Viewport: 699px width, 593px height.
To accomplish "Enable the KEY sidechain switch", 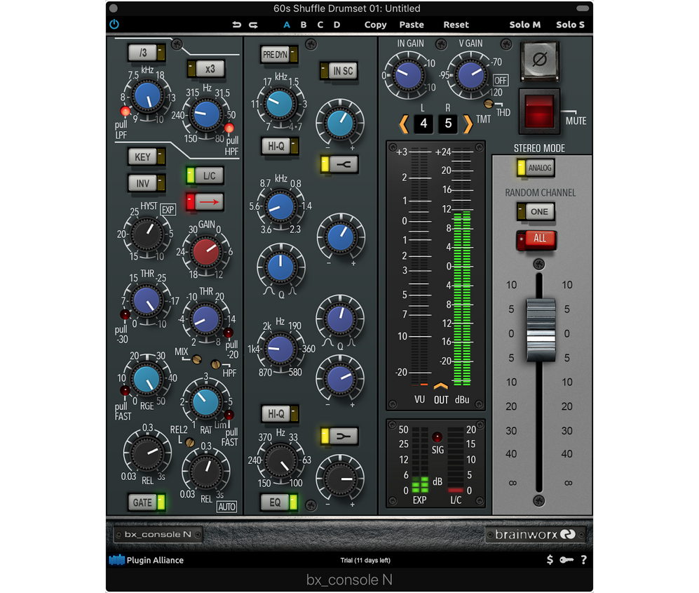I will 147,156.
